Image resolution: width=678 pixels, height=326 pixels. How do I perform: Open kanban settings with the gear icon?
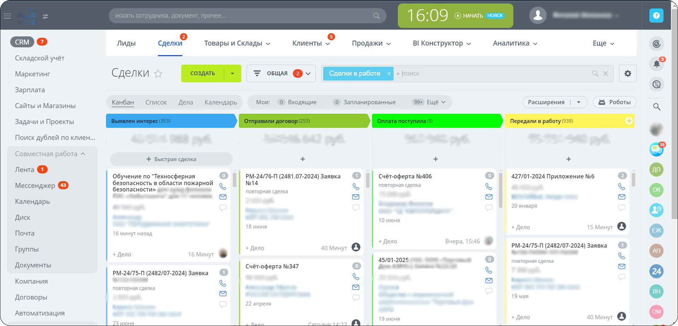tap(627, 73)
